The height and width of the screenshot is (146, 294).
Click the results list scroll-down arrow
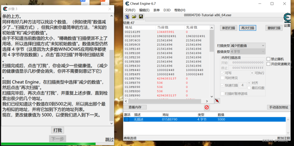click(x=212, y=96)
